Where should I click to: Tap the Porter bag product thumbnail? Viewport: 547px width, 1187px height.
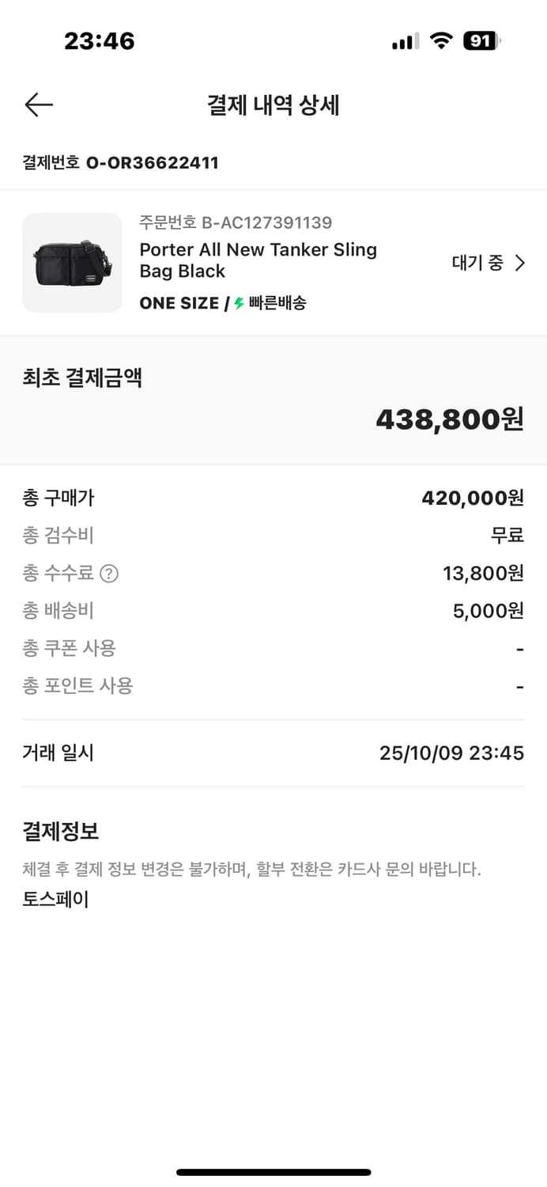pos(72,263)
